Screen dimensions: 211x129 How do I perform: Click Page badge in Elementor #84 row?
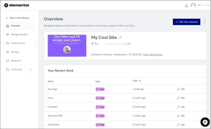tap(100, 116)
